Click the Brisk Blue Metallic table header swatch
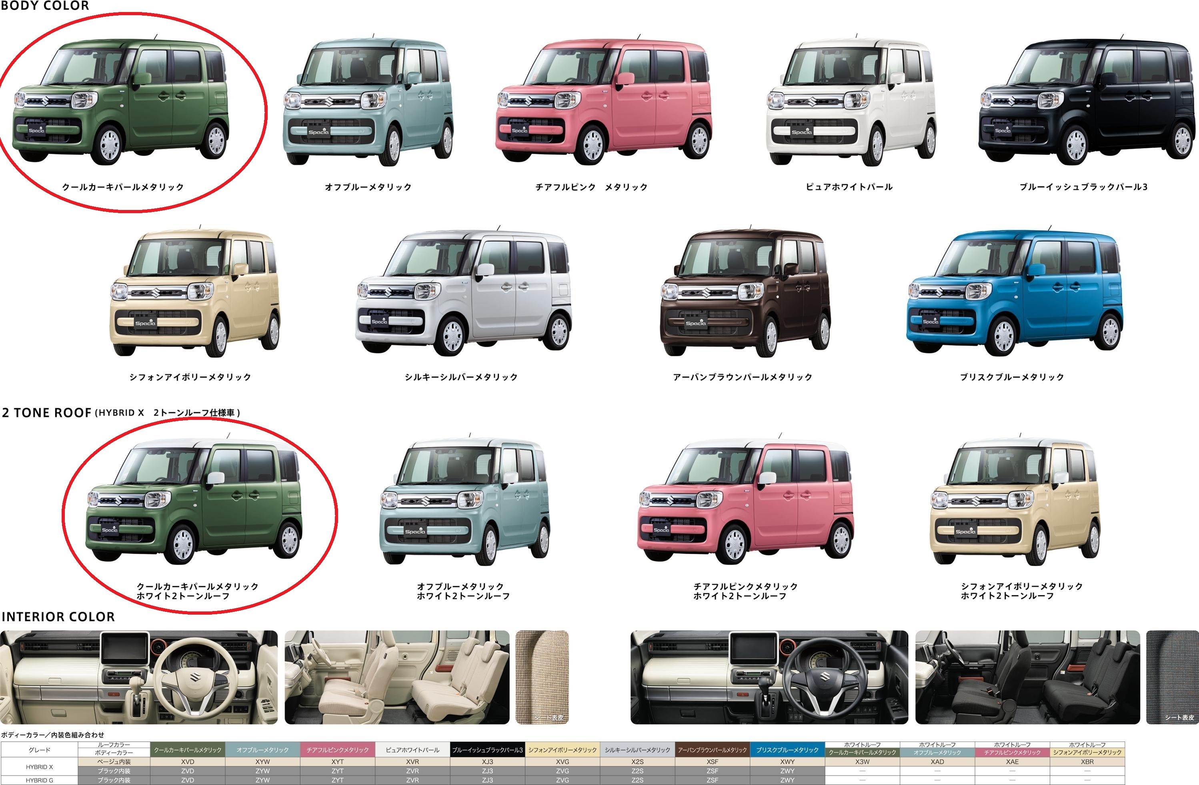Screen dimensions: 1199x785 [787, 750]
